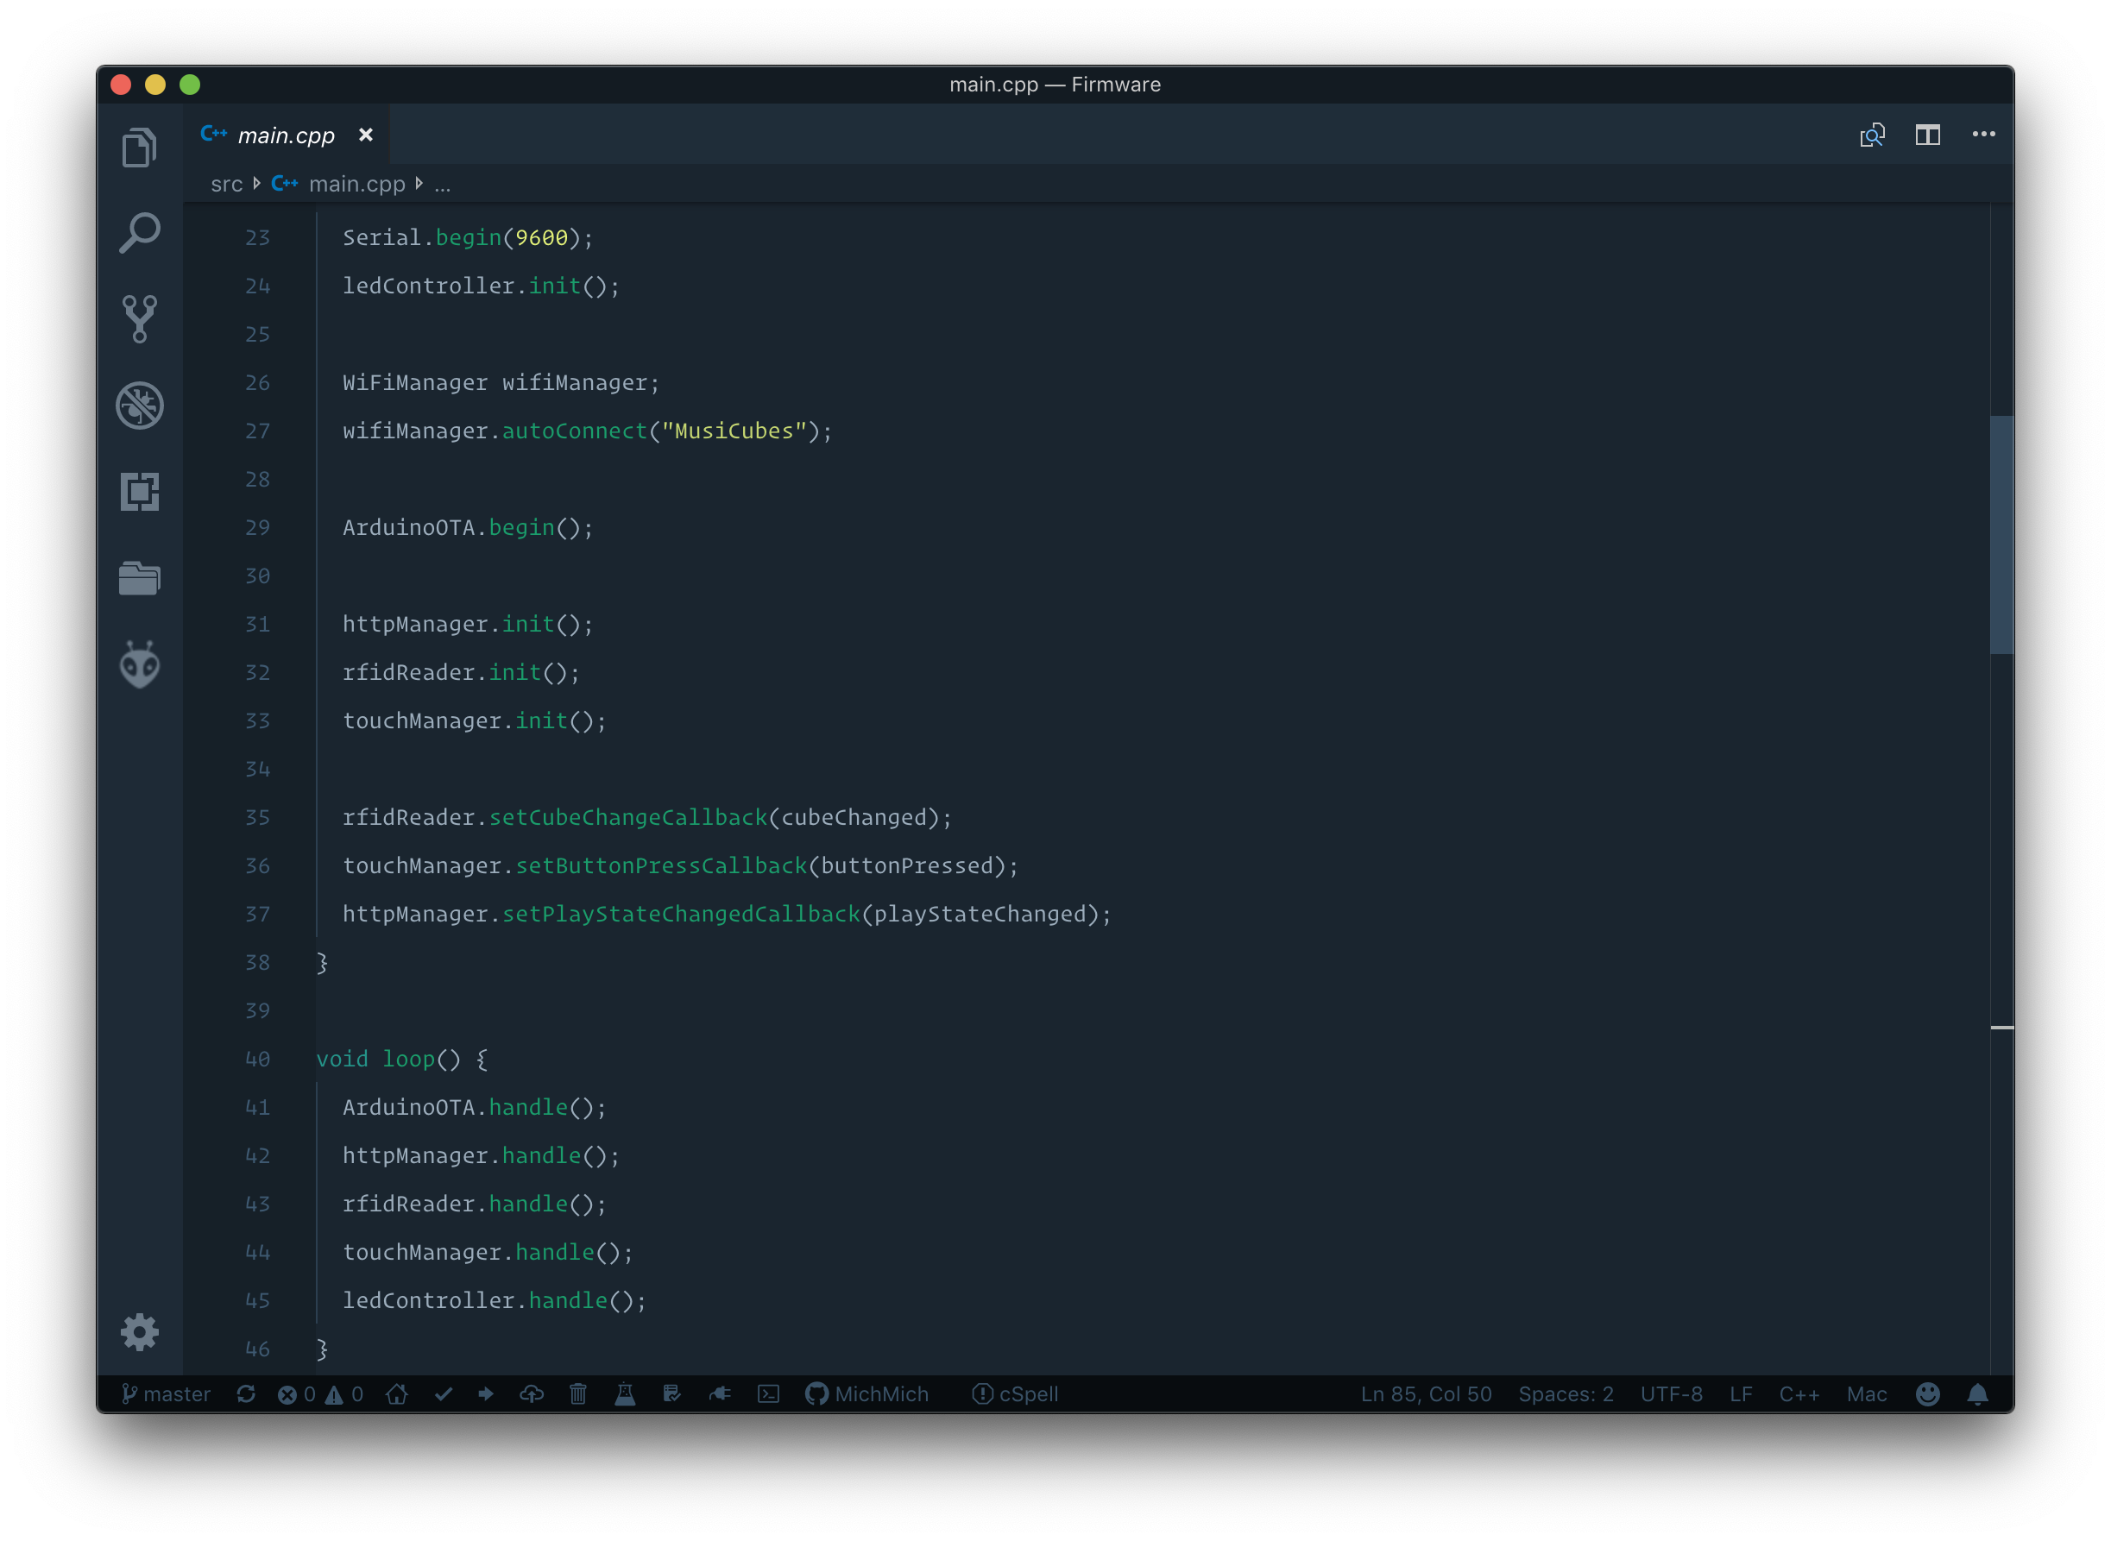2111x1541 pixels.
Task: Open the editor More Actions menu
Action: point(1983,135)
